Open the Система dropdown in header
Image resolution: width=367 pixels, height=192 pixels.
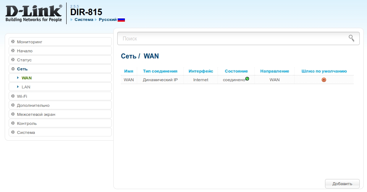[x=84, y=19]
